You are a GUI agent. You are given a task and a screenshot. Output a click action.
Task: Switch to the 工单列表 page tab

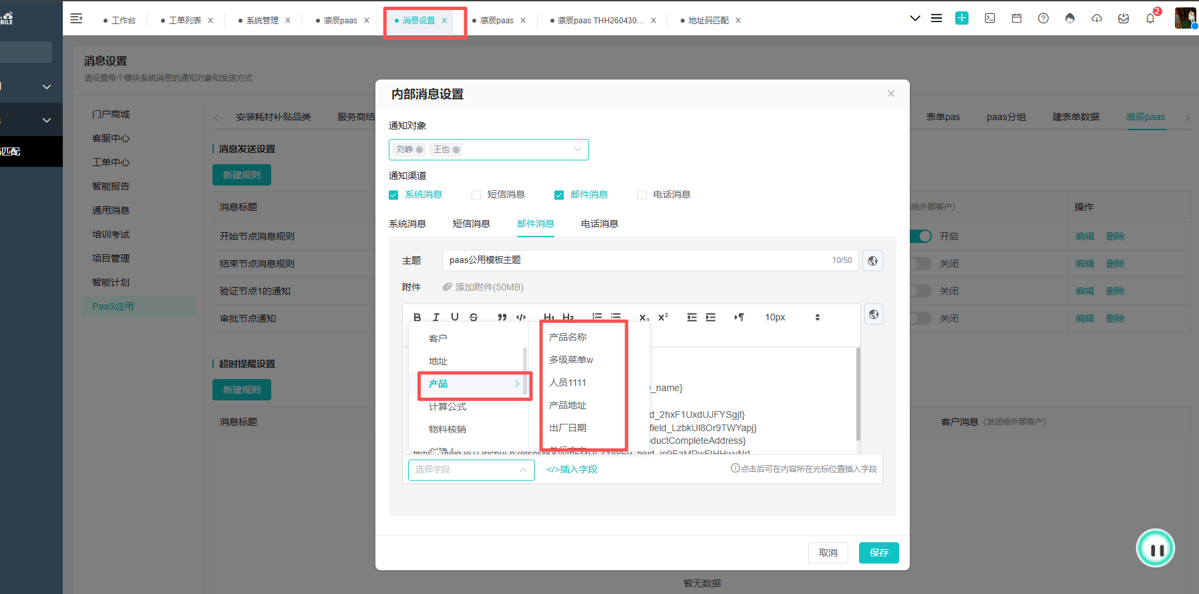coord(185,21)
